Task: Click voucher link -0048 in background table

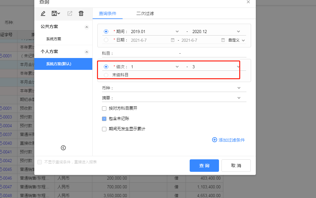Action: [6, 196]
